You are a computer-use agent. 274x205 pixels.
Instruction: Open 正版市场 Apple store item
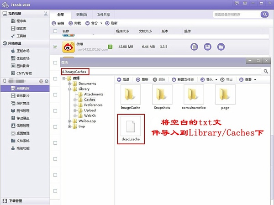point(20,51)
